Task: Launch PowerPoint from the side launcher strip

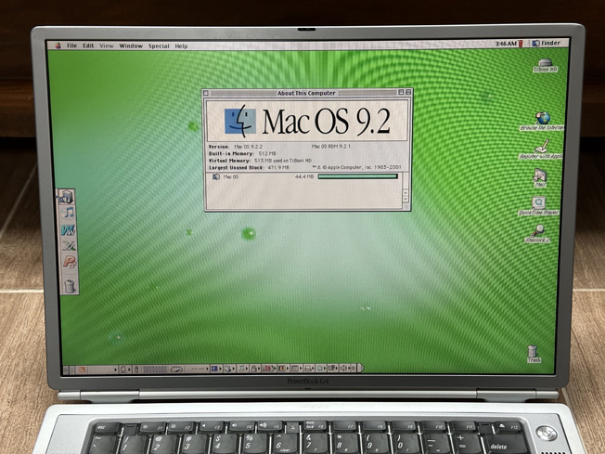Action: click(70, 262)
